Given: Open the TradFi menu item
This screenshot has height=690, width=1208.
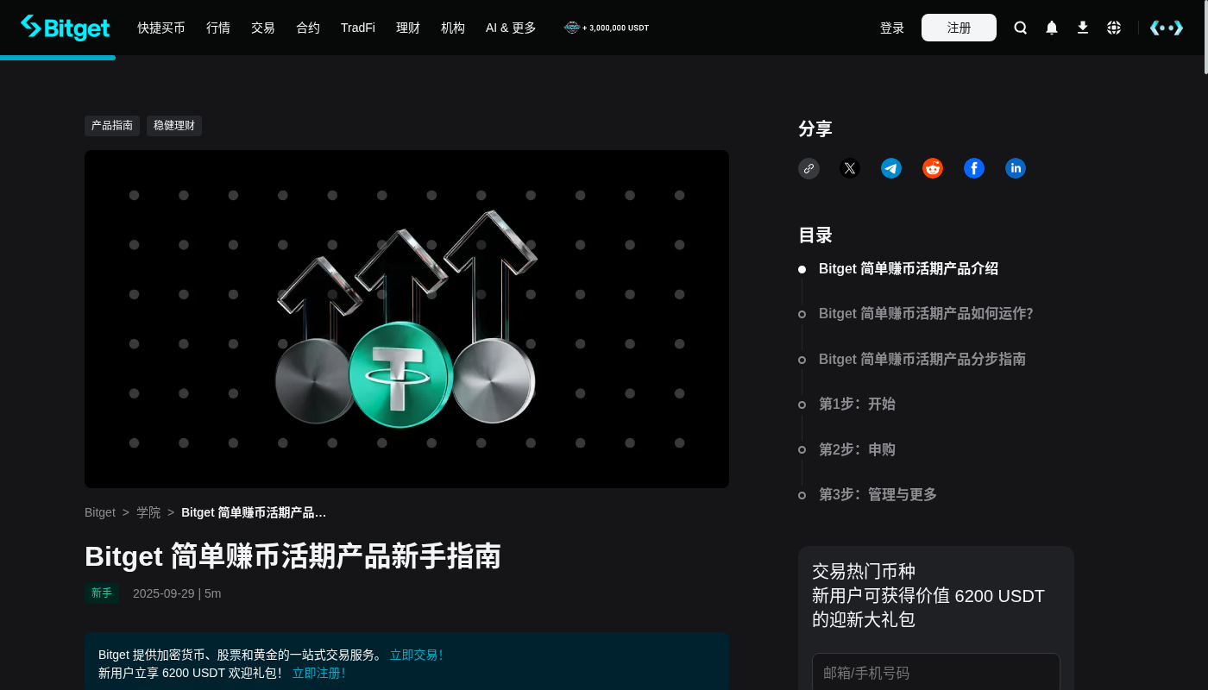Looking at the screenshot, I should 358,28.
